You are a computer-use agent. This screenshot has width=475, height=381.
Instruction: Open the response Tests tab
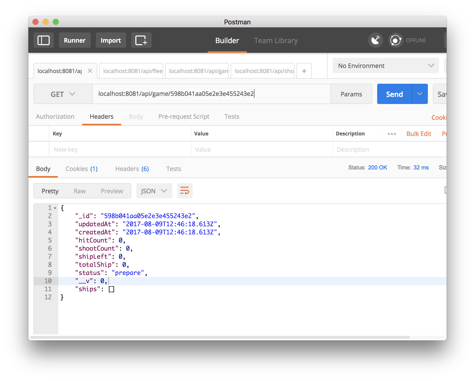(174, 169)
